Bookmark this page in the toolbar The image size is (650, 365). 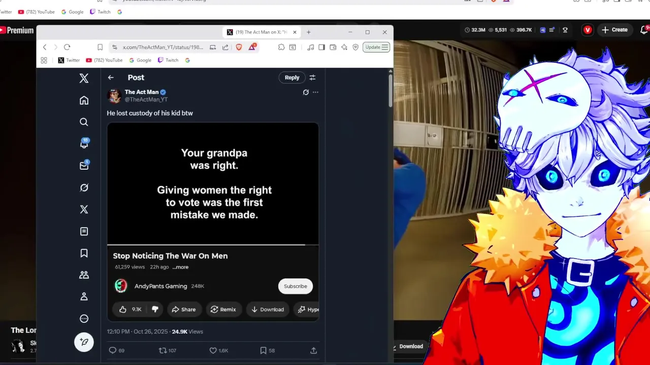click(x=100, y=47)
